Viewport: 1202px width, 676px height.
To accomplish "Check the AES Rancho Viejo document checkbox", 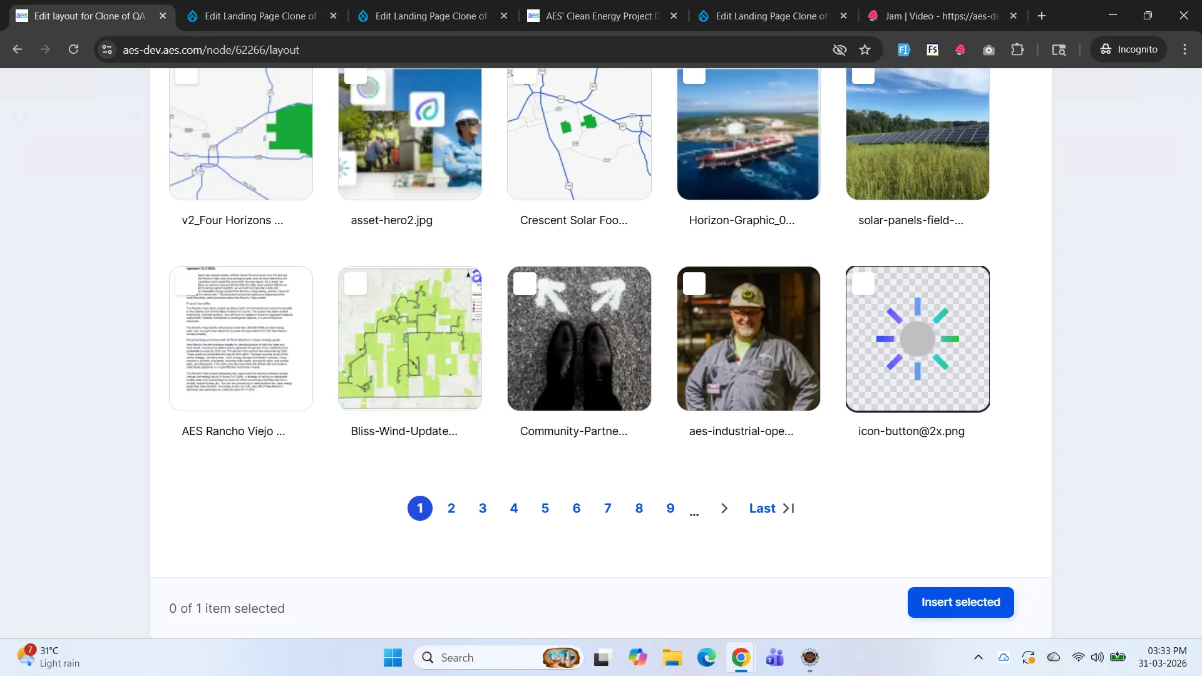I will 187,284.
